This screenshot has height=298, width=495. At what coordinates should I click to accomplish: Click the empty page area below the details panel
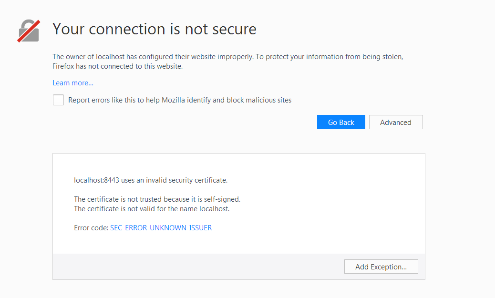coord(238,289)
